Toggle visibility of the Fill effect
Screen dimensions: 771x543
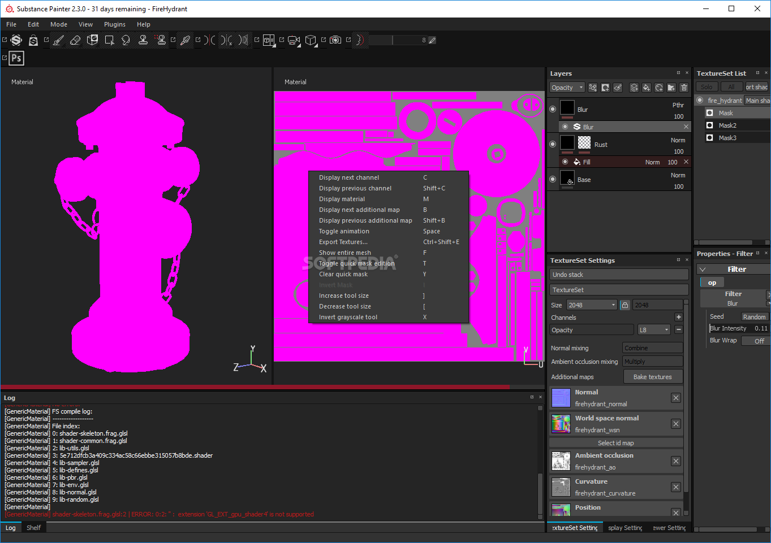[565, 162]
